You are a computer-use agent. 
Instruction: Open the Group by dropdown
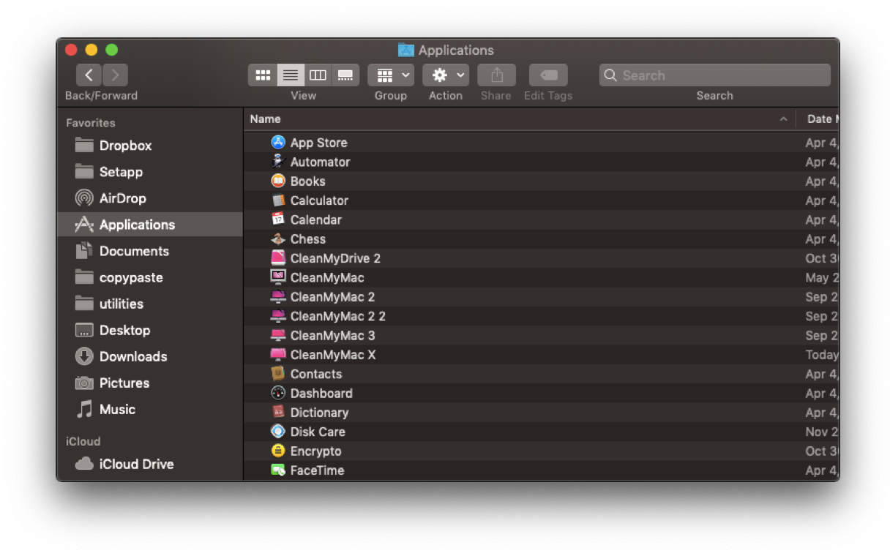coord(391,75)
